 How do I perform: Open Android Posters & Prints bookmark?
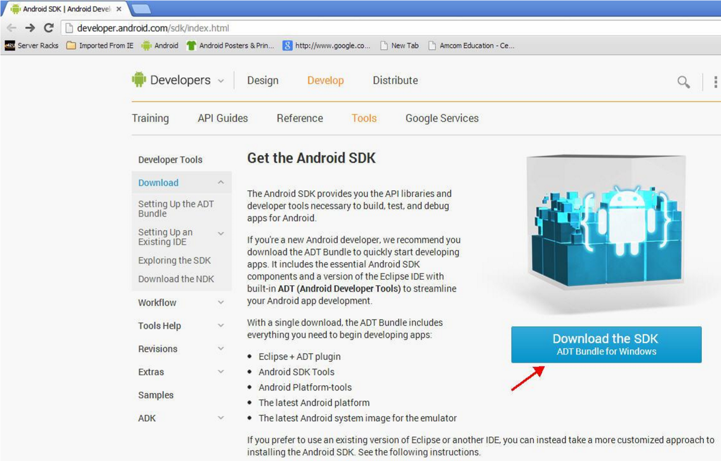coord(230,45)
